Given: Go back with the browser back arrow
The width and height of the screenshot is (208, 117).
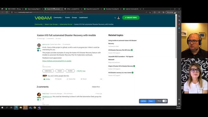Looking at the screenshot, I should coord(2,12).
